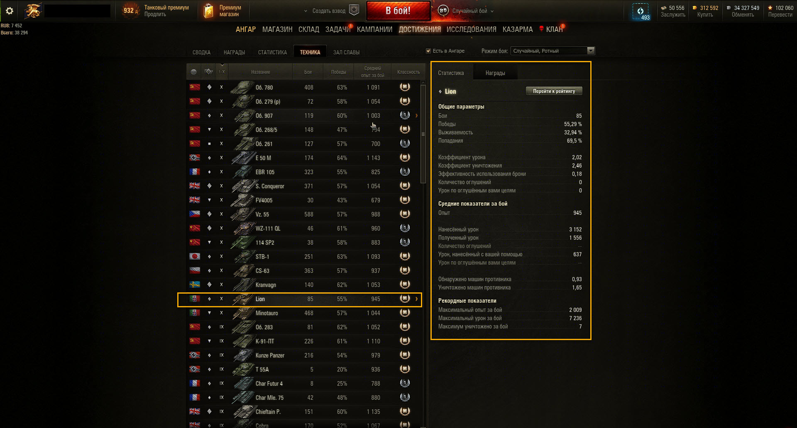The width and height of the screenshot is (797, 428).
Task: Click the vehicle list scrollbar handle
Action: point(423,134)
